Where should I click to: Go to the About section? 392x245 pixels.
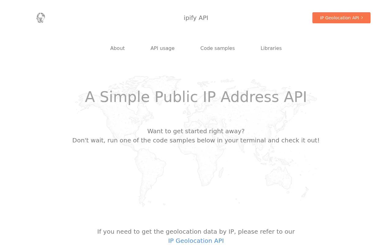(x=117, y=48)
